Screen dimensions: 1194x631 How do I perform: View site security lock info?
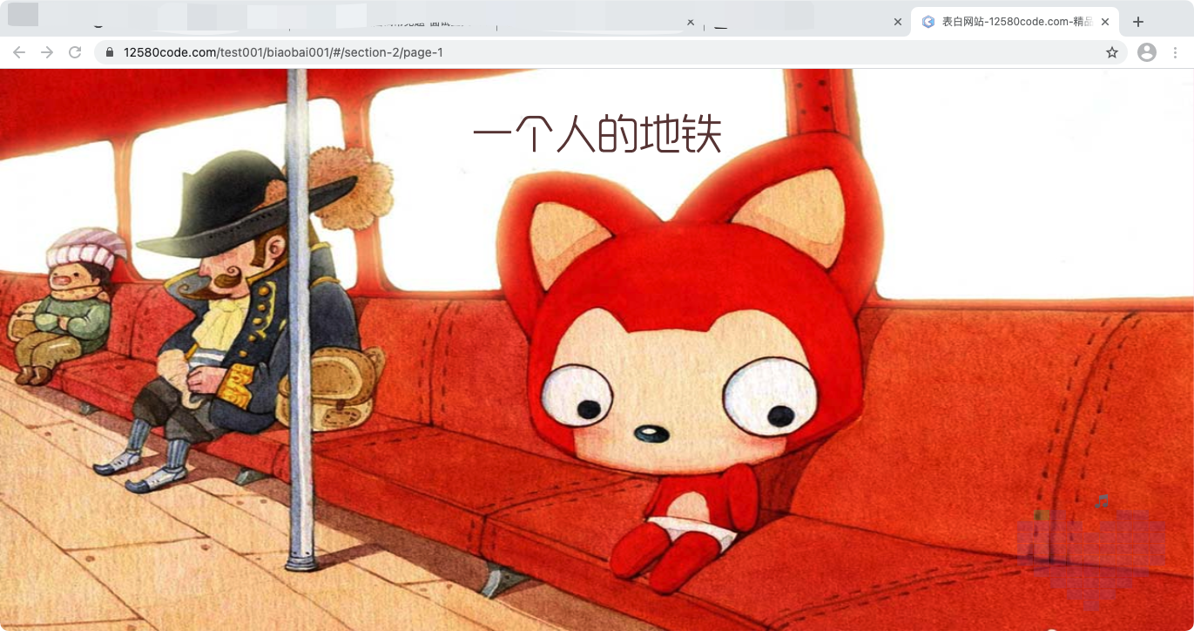click(110, 52)
